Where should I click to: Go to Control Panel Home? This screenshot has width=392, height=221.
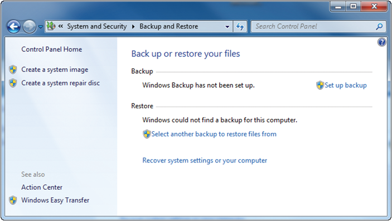(x=51, y=49)
